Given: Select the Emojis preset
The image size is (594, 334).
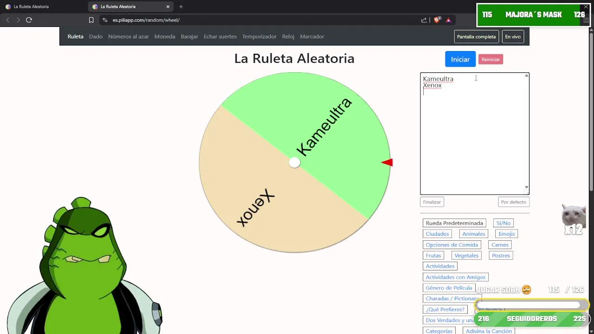Looking at the screenshot, I should point(507,234).
